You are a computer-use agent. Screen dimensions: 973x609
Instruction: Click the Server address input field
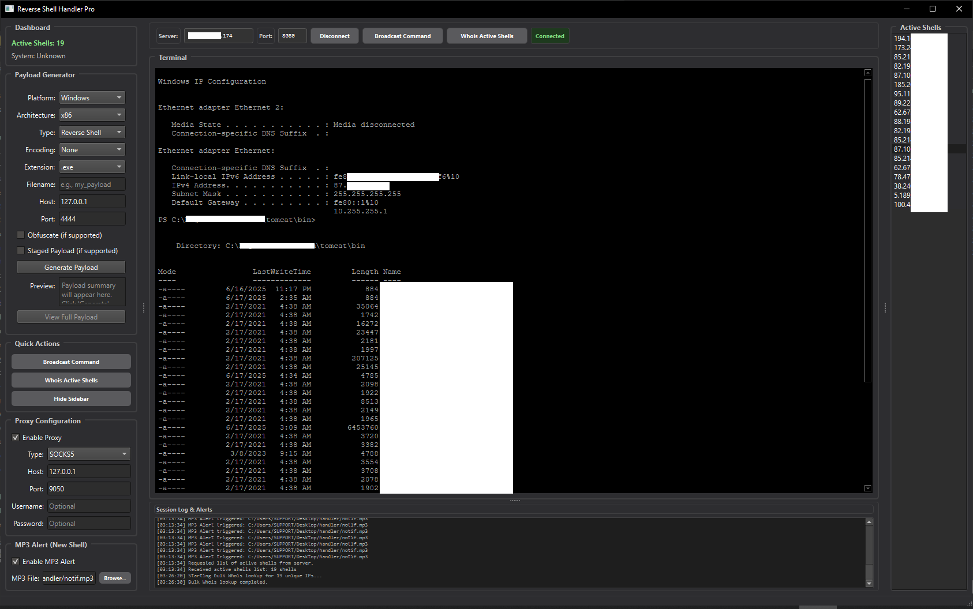coord(218,36)
